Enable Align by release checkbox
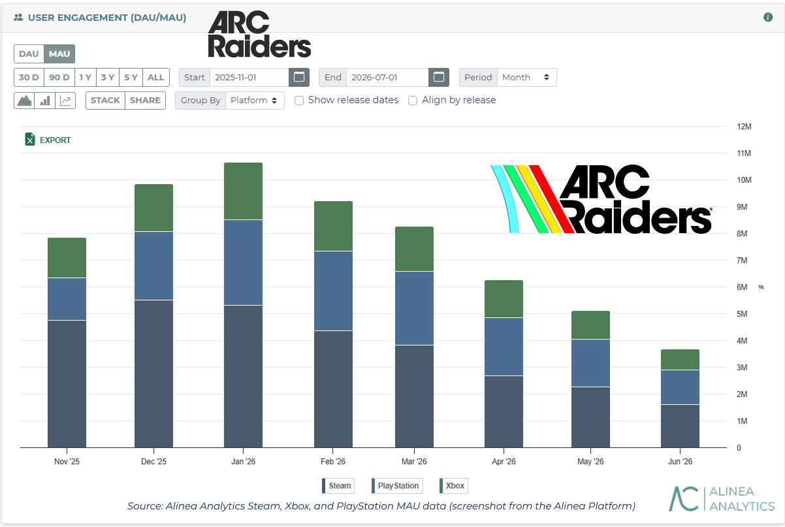The width and height of the screenshot is (785, 527). [x=413, y=101]
